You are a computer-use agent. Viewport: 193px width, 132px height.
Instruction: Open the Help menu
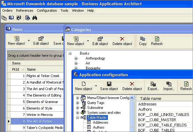tap(90, 10)
